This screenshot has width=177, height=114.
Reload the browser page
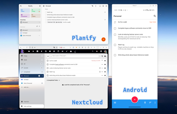[x=27, y=48]
